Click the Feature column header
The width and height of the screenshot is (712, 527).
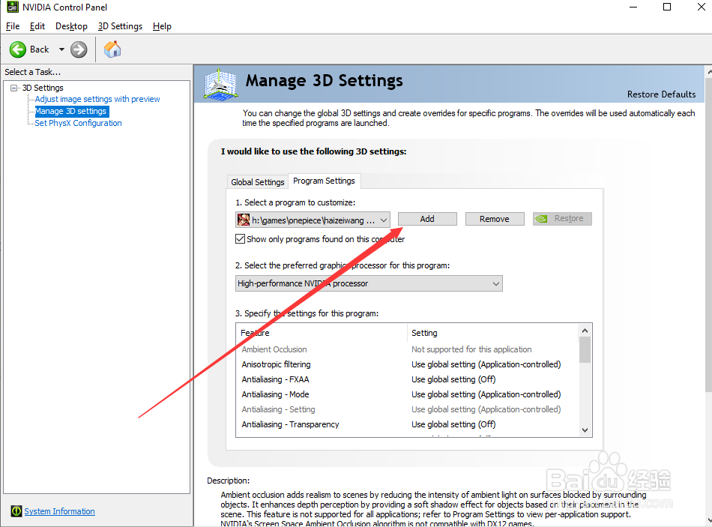point(322,333)
